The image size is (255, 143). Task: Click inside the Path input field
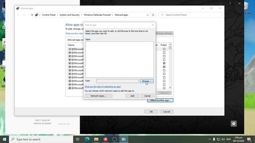117,81
